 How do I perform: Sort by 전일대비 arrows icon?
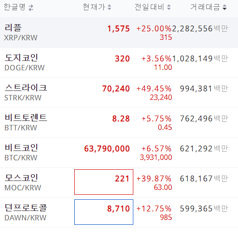pyautogui.click(x=169, y=7)
